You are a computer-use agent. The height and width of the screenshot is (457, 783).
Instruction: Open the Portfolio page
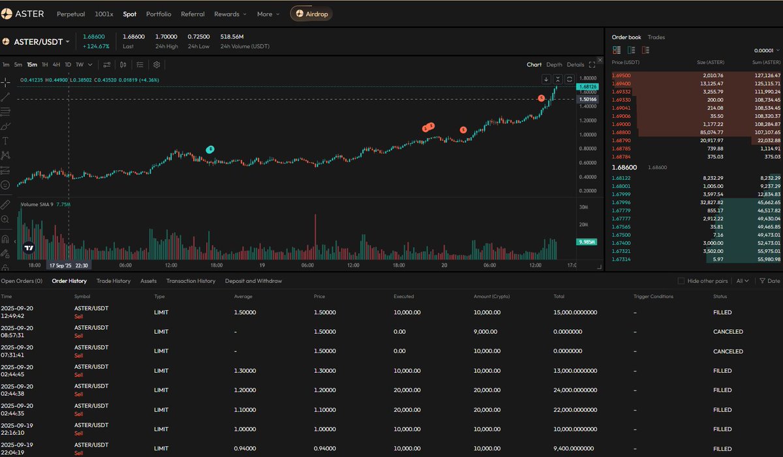click(x=159, y=14)
